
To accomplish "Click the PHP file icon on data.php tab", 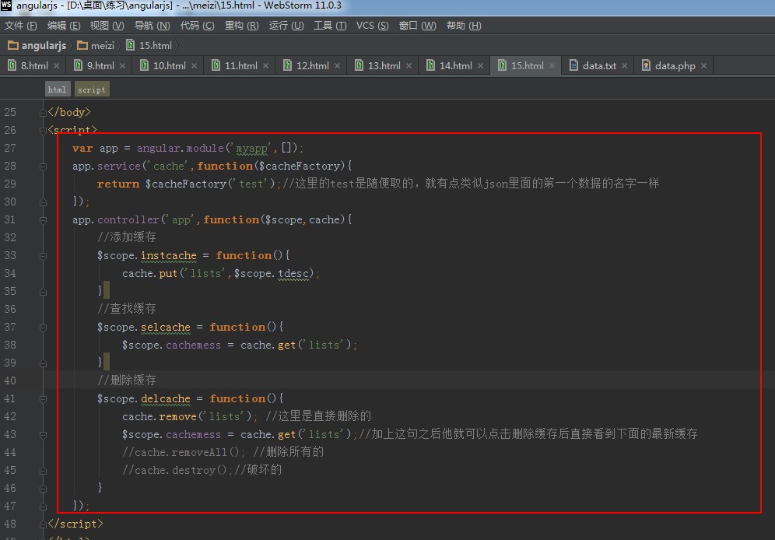I will (x=646, y=65).
